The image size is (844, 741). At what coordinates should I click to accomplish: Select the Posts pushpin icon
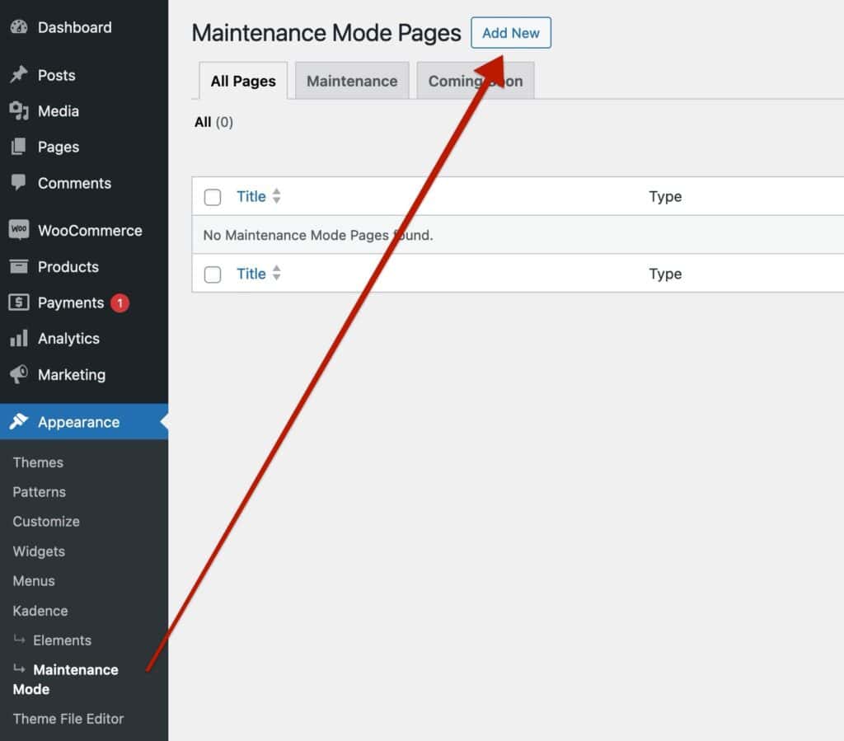20,75
